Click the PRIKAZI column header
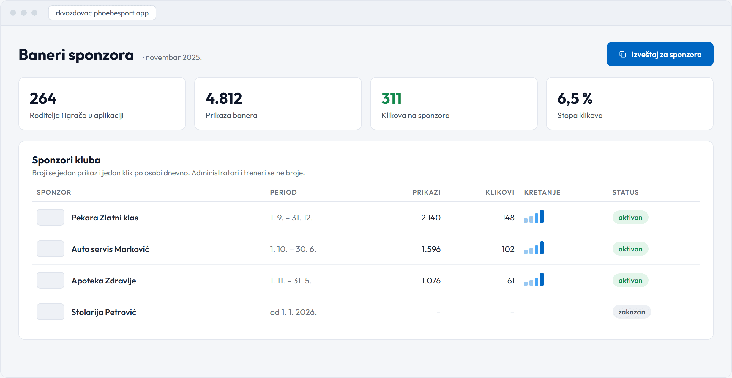Screen dimensions: 732x378 click(427, 192)
